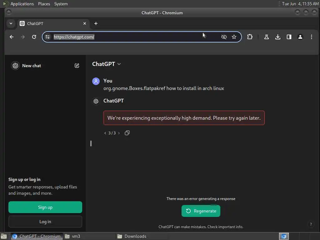
Task: Copy the ChatGPT response with copy icon
Action: pyautogui.click(x=127, y=133)
